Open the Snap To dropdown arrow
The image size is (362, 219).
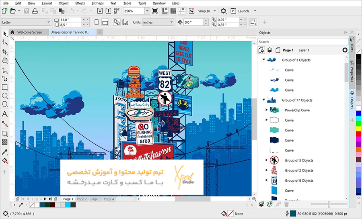[215, 11]
